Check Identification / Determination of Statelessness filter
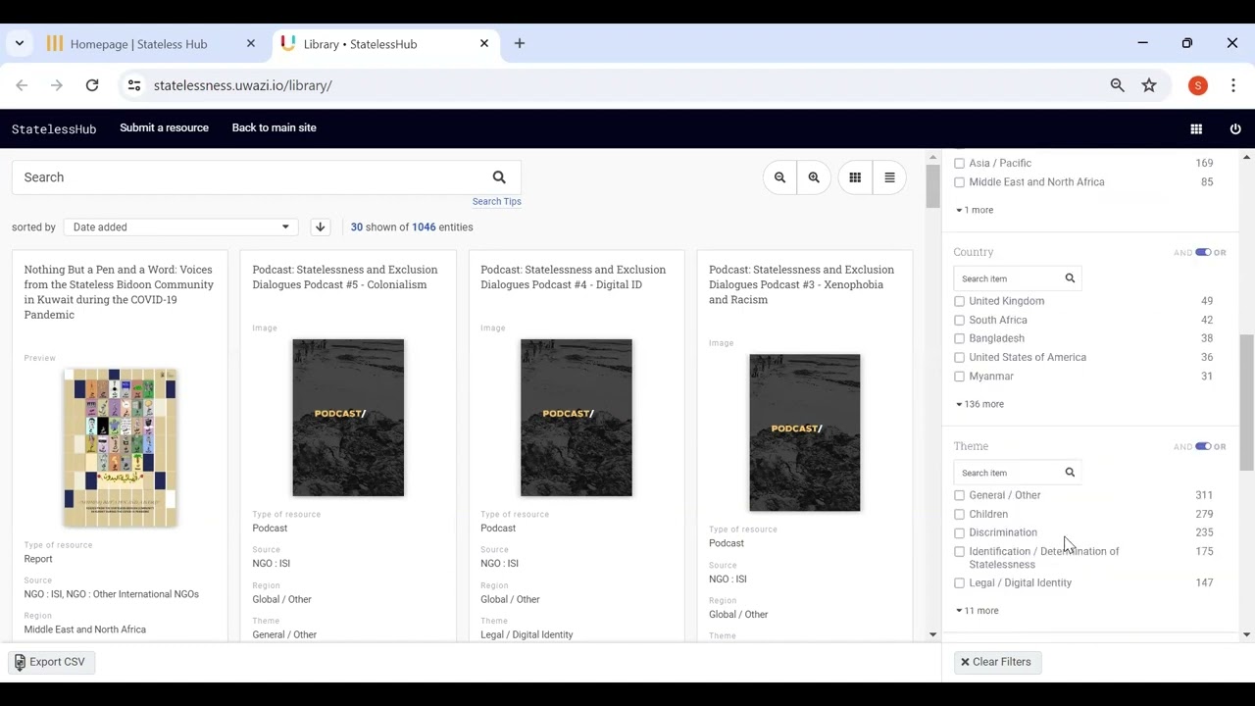This screenshot has width=1255, height=706. pyautogui.click(x=959, y=551)
